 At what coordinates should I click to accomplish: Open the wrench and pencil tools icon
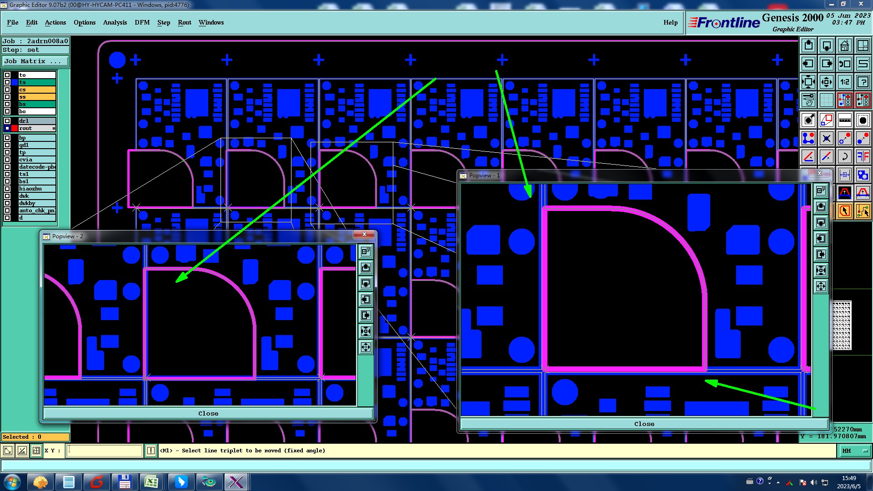coord(808,100)
